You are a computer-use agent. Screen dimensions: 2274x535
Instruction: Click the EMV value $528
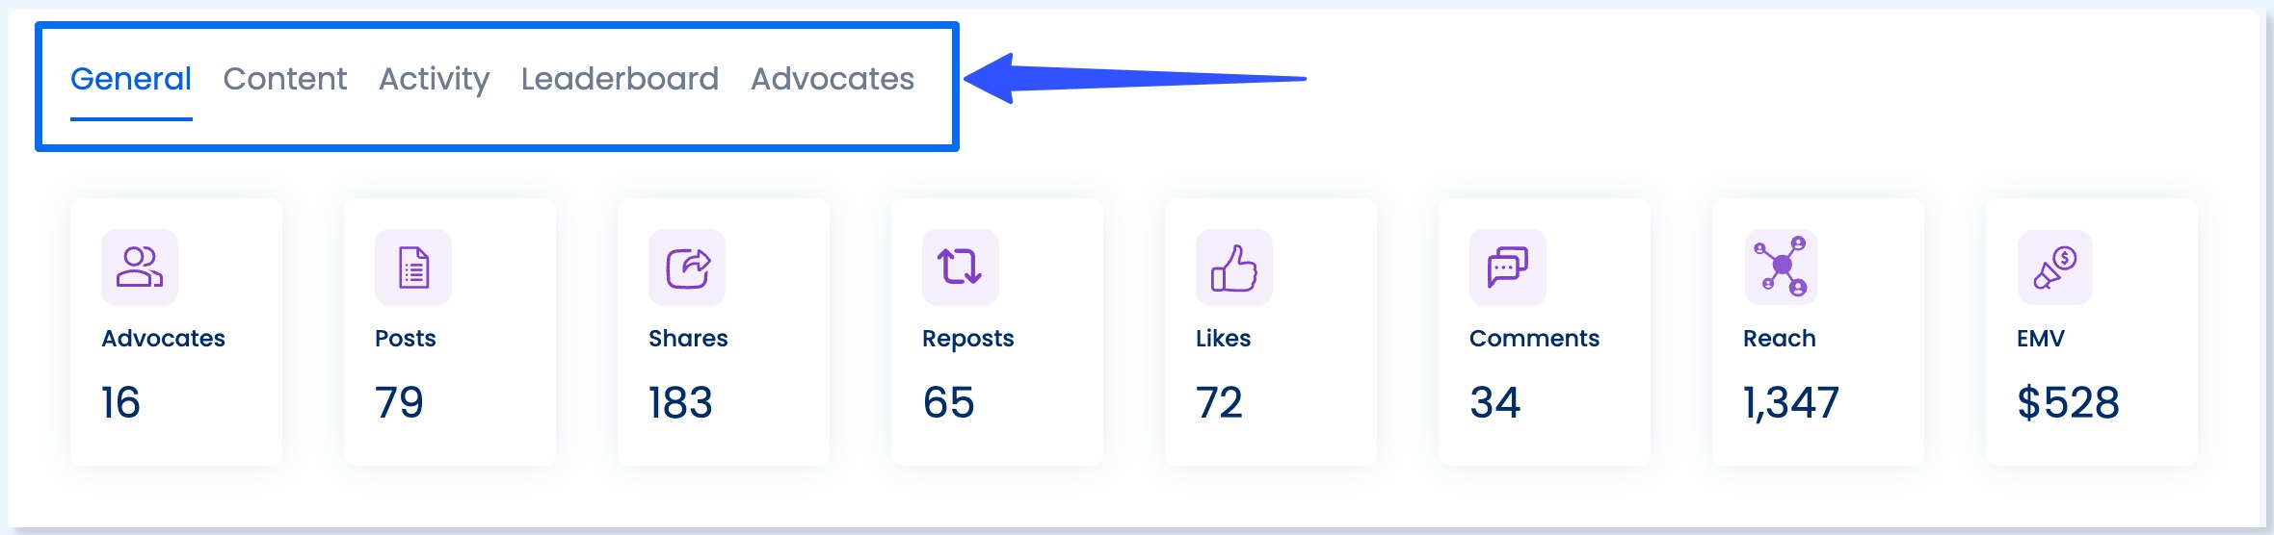coord(2068,402)
